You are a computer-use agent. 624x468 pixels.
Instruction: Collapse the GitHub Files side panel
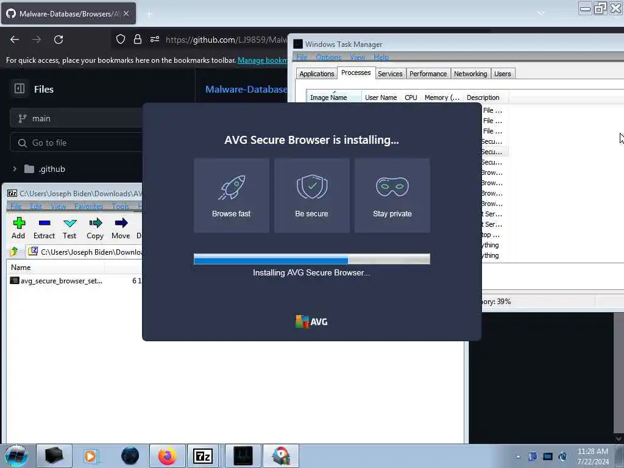click(19, 88)
